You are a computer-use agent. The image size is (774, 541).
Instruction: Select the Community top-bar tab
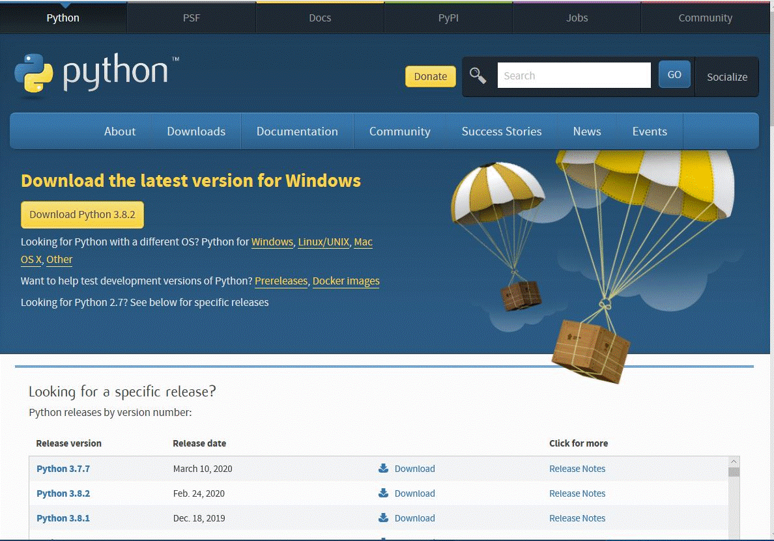[705, 18]
